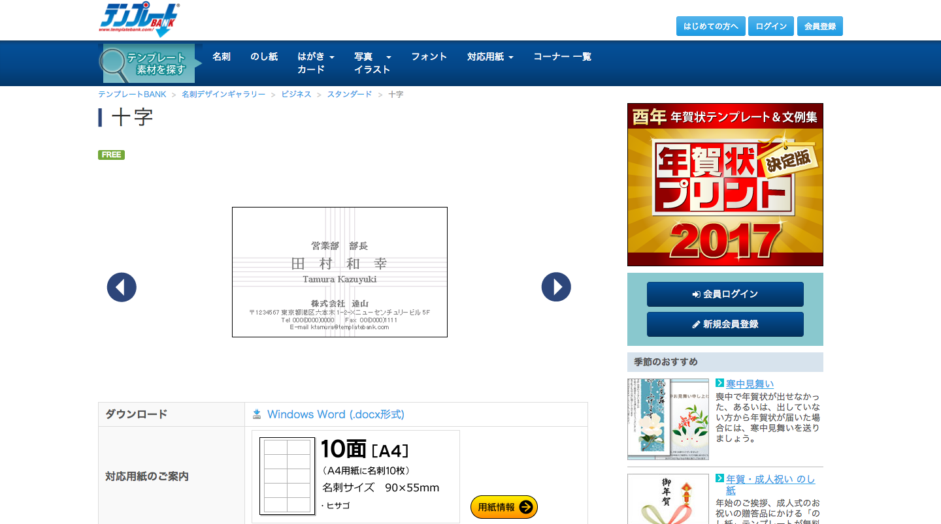The width and height of the screenshot is (941, 524).
Task: Open the 名刺 menu item
Action: pyautogui.click(x=222, y=57)
